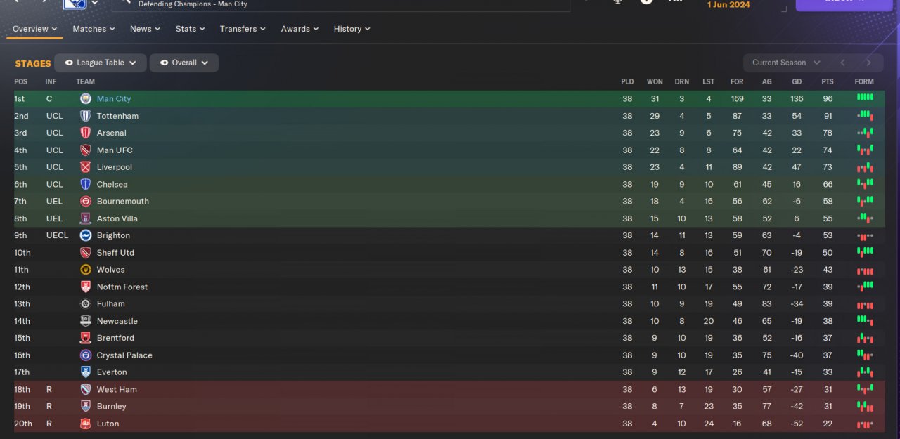Toggle the League Table view selector
This screenshot has height=439, width=900.
tap(101, 63)
